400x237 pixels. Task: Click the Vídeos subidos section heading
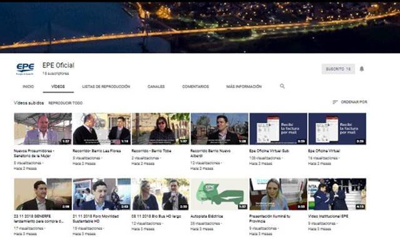[29, 103]
